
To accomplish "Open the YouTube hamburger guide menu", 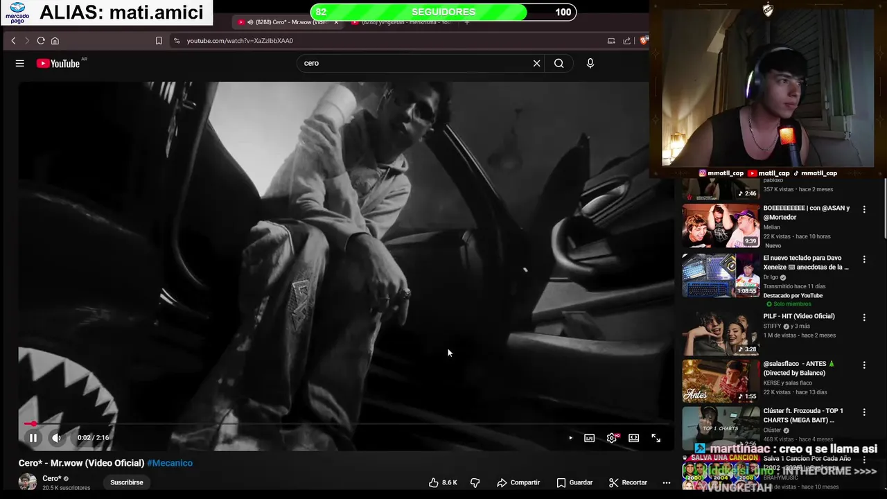I will point(20,63).
